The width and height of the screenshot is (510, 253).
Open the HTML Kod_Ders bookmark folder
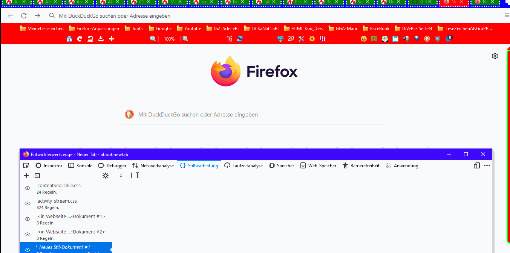[303, 28]
